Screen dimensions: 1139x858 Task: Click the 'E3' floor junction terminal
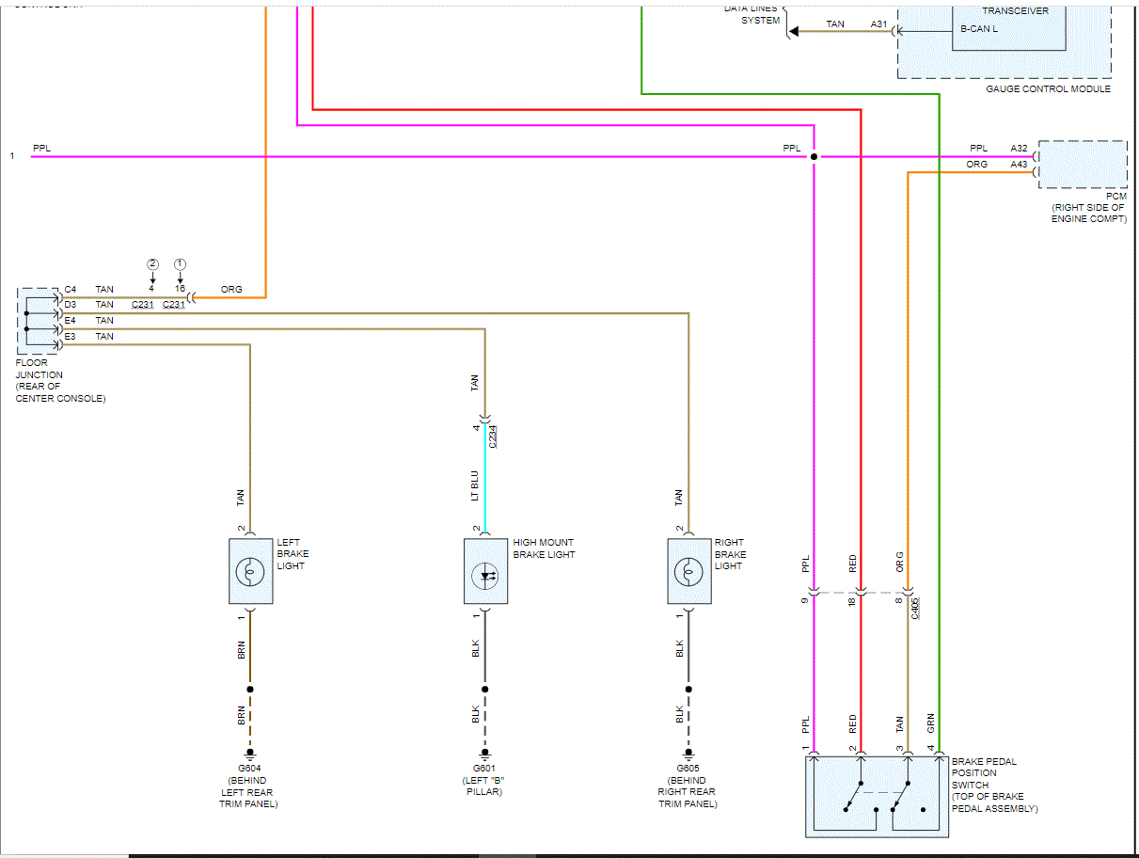71,337
